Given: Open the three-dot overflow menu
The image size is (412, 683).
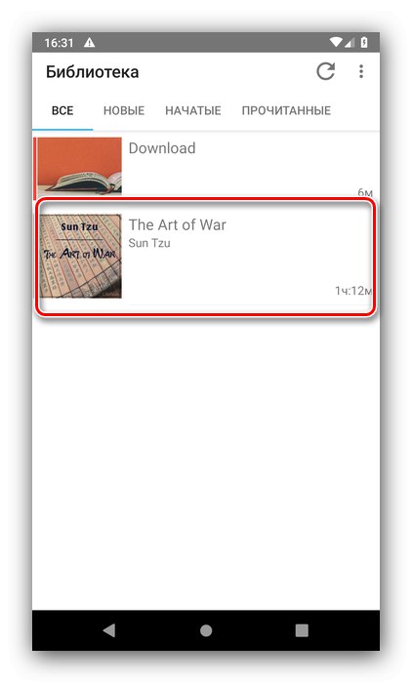Looking at the screenshot, I should pos(361,71).
